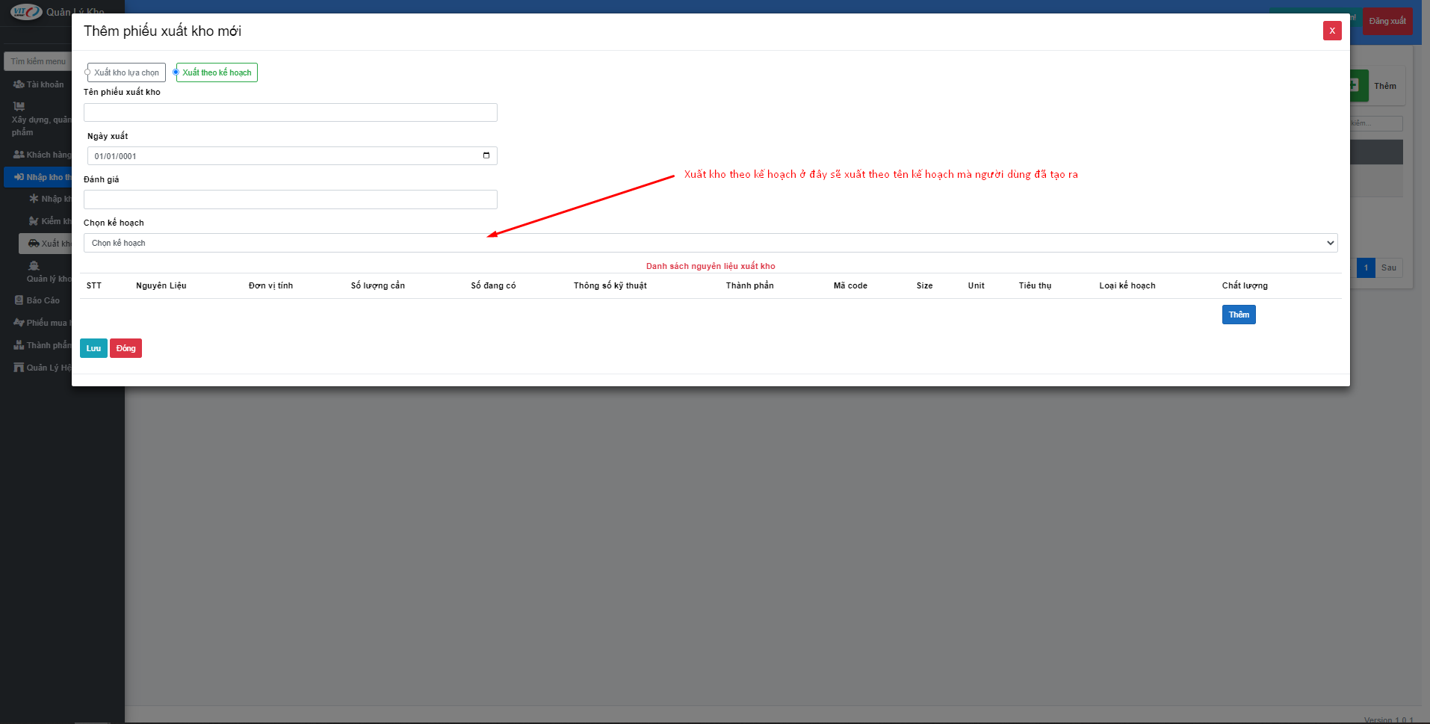Click the Nhập kho arrow icon

point(19,177)
